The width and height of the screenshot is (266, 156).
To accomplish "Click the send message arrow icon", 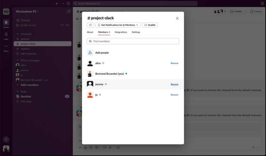I will pos(253,147).
